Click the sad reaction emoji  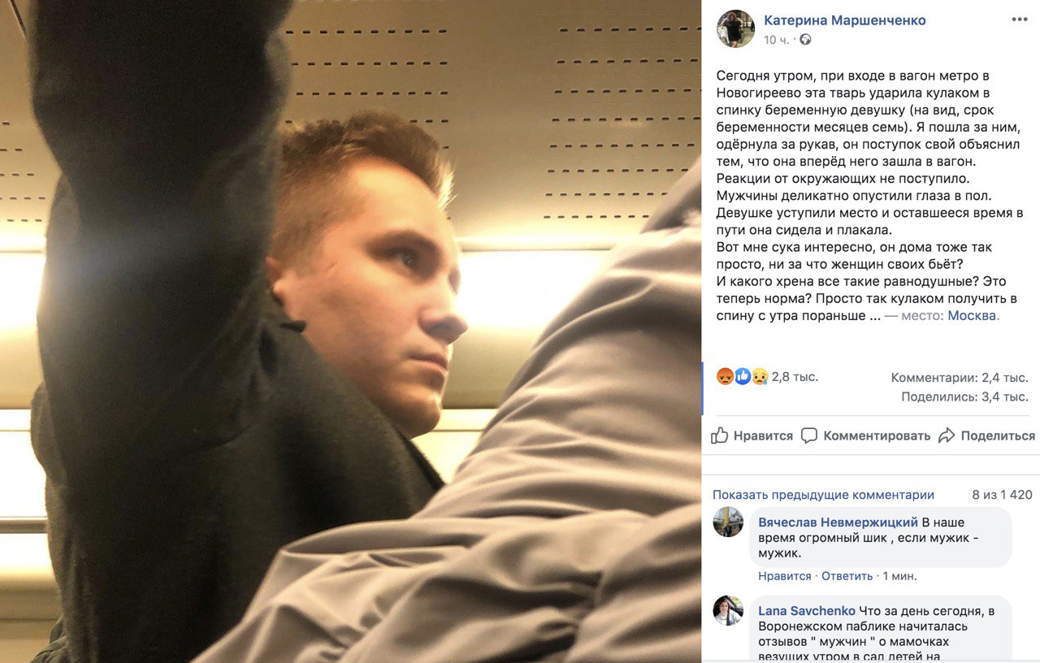(760, 377)
